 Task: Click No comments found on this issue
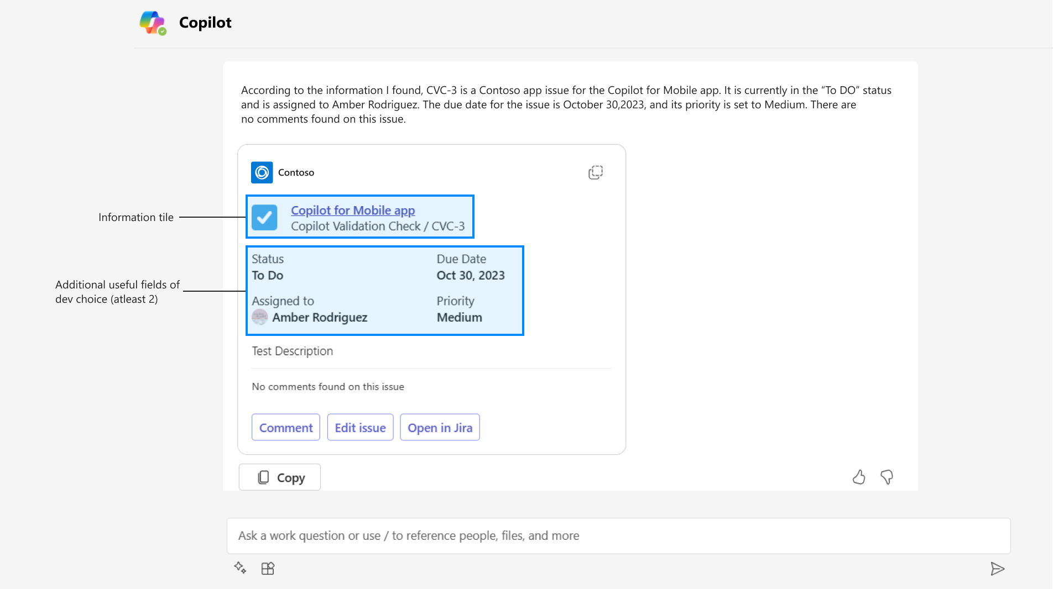pos(328,387)
